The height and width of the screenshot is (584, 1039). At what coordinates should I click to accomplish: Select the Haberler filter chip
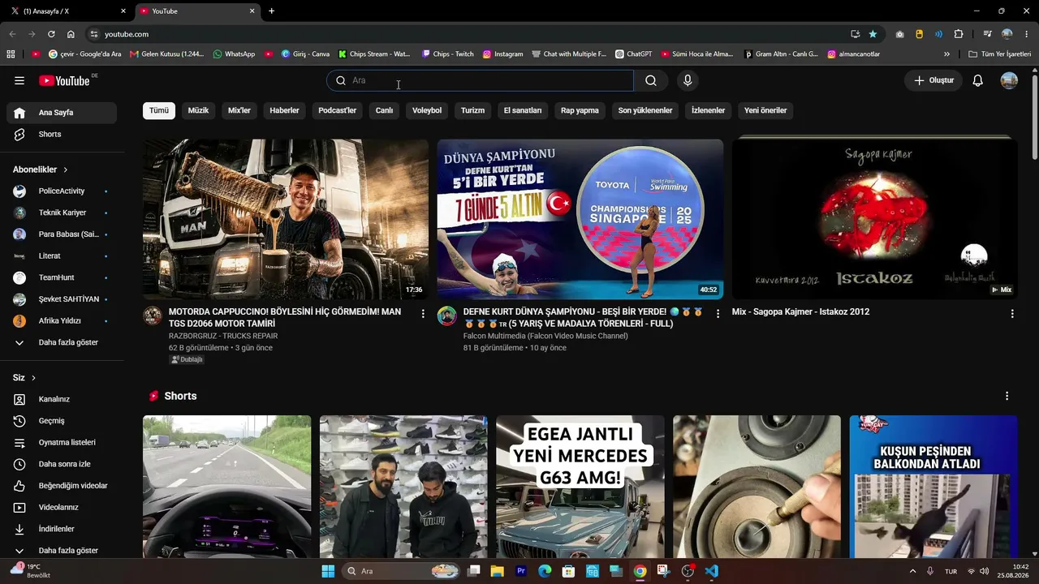(284, 110)
